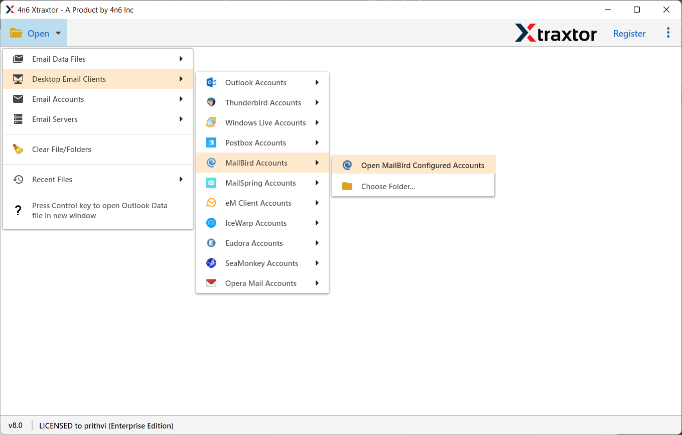Click the SeaMonkey Accounts icon
Viewport: 682px width, 435px height.
211,263
